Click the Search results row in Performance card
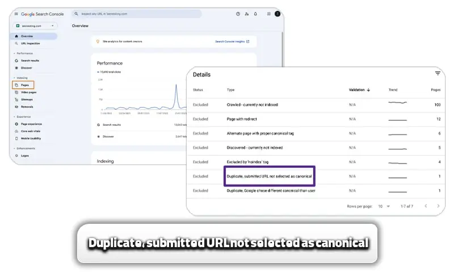This screenshot has width=454, height=272. 142,125
